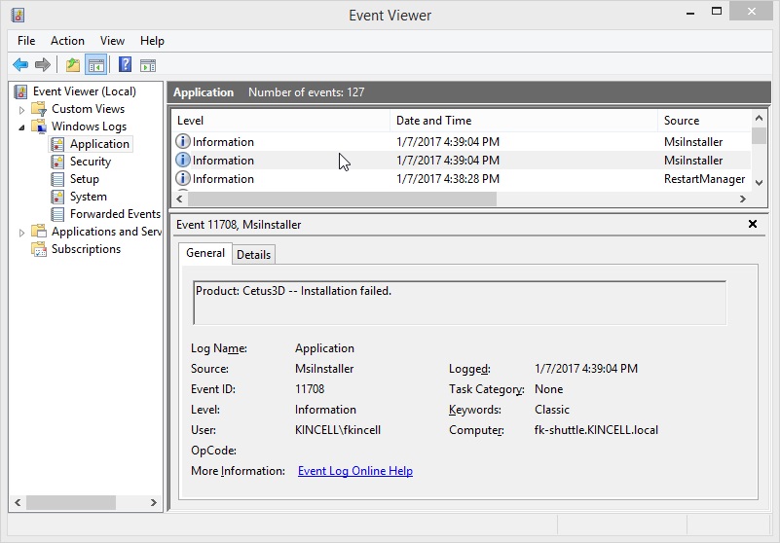Click the Level value Information in details
Image resolution: width=780 pixels, height=543 pixels.
pos(325,410)
